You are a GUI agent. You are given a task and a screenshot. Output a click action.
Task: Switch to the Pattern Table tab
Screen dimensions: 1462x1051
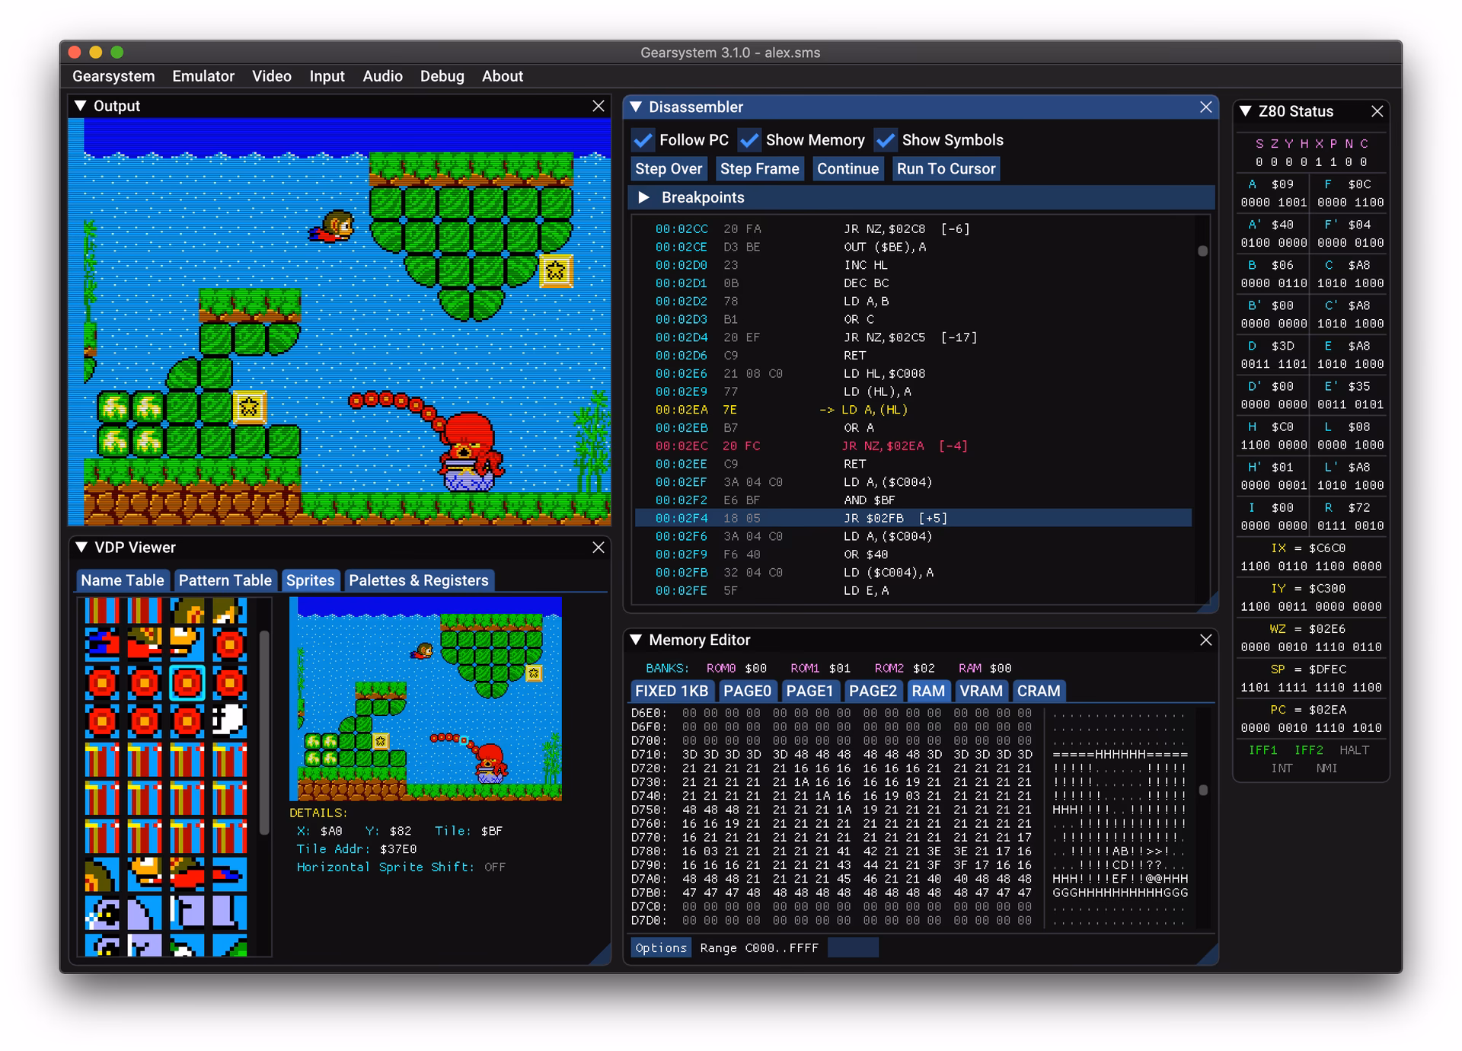coord(225,580)
